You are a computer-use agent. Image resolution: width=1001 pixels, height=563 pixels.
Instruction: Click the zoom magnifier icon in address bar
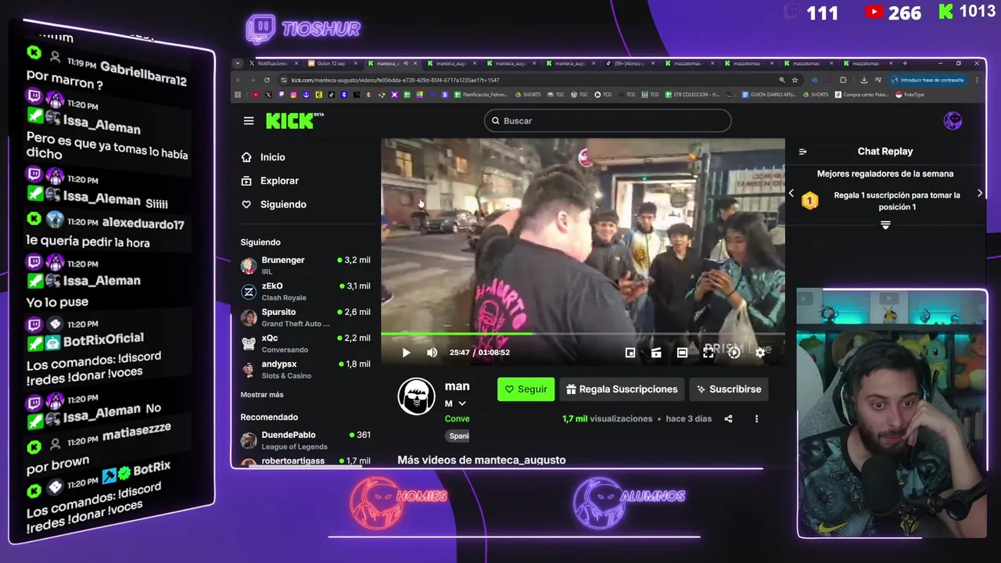point(781,80)
